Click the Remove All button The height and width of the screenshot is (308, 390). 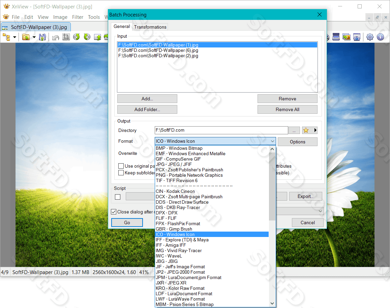(x=288, y=109)
